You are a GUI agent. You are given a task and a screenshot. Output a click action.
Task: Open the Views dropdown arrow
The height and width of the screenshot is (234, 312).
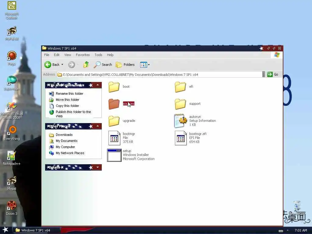click(x=149, y=65)
